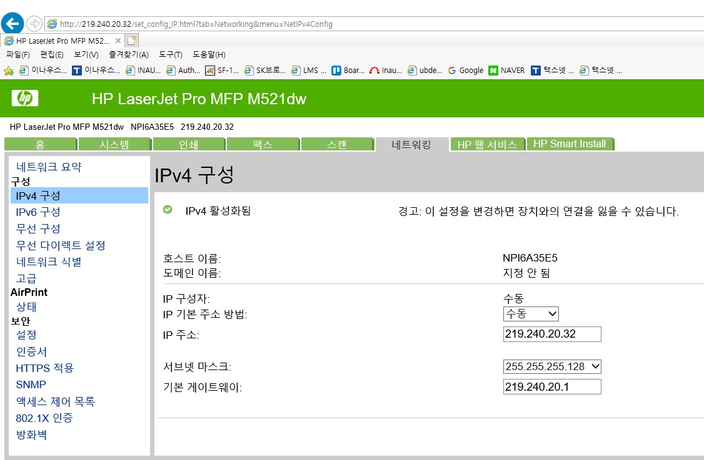The height and width of the screenshot is (460, 704).
Task: Open the 도구(T) menu
Action: (x=171, y=55)
